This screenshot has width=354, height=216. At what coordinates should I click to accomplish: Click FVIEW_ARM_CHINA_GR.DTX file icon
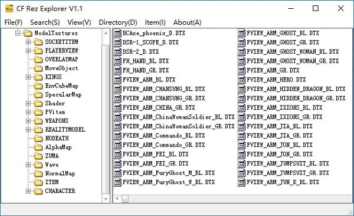pos(117,107)
